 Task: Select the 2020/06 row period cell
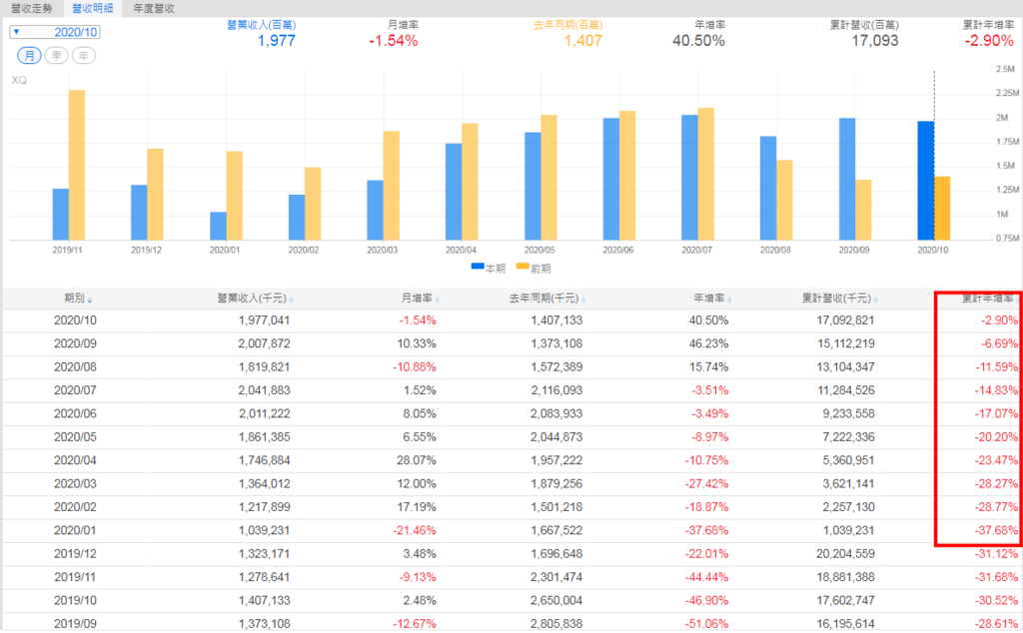pyautogui.click(x=75, y=414)
